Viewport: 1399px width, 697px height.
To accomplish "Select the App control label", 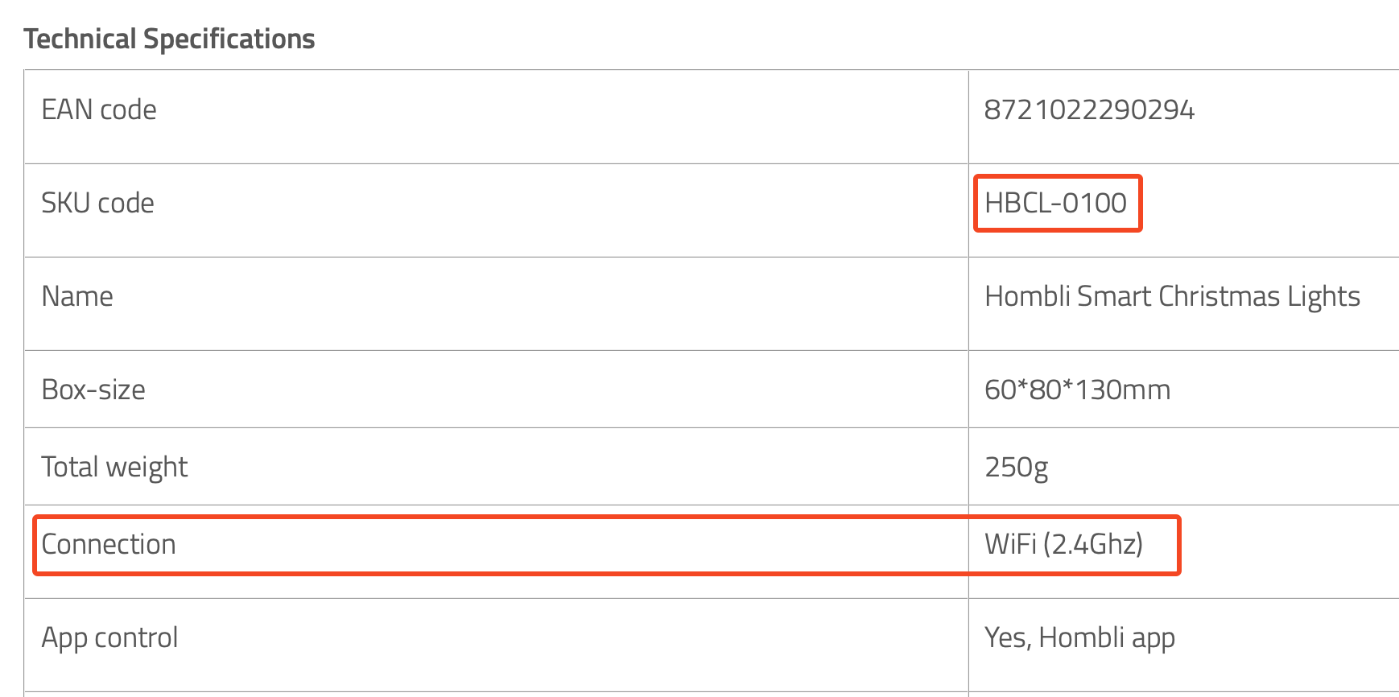I will coord(109,637).
